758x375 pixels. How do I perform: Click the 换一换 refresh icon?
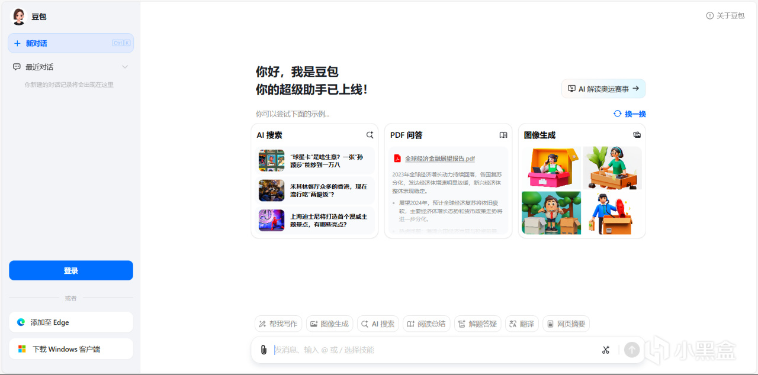tap(618, 114)
